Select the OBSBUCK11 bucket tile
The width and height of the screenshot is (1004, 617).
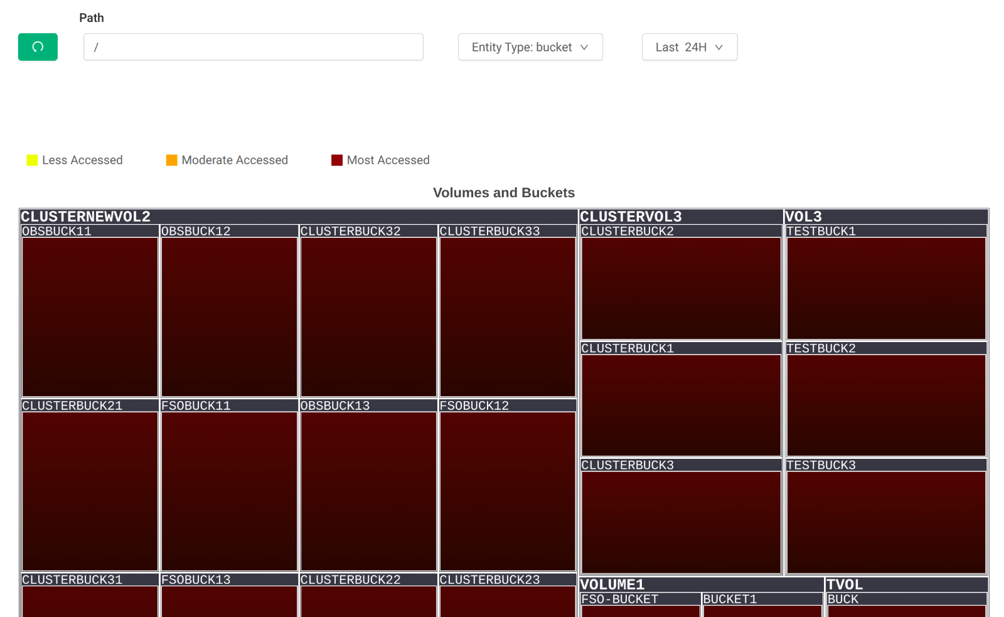(90, 316)
